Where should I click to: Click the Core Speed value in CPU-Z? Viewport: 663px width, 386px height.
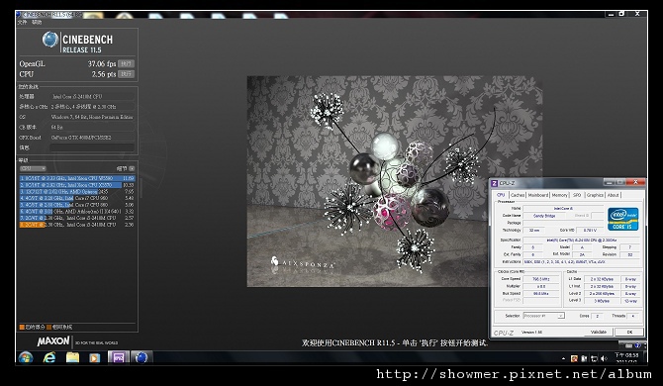tap(541, 279)
